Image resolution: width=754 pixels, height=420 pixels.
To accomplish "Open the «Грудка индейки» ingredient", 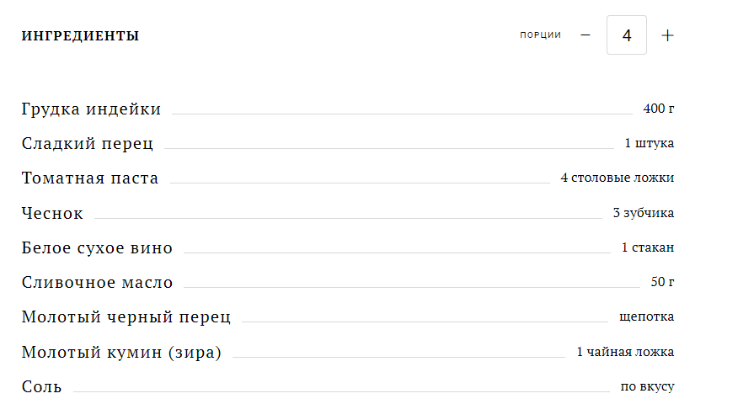I will pyautogui.click(x=91, y=109).
